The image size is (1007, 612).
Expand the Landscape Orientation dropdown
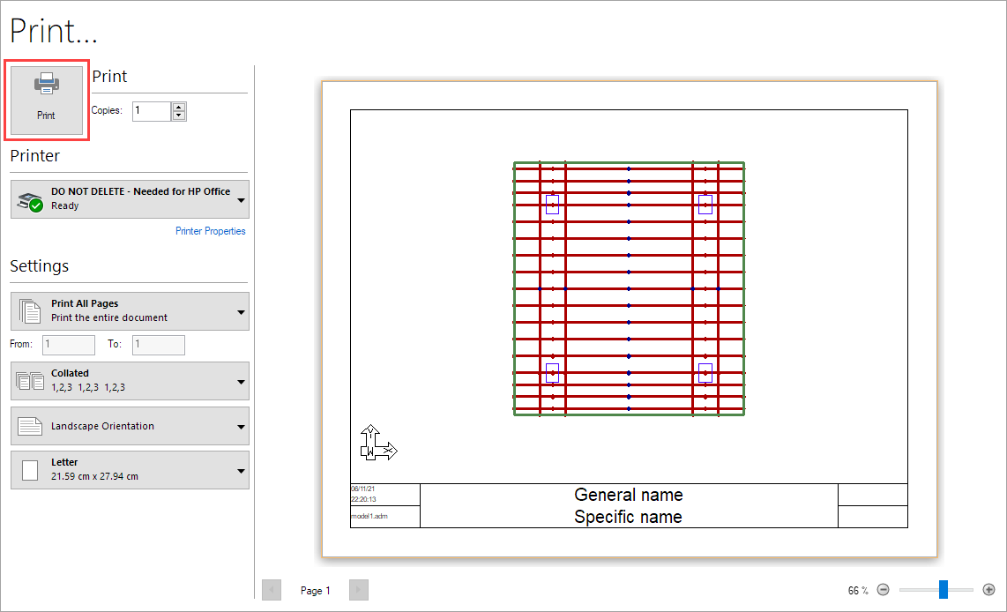[x=241, y=426]
